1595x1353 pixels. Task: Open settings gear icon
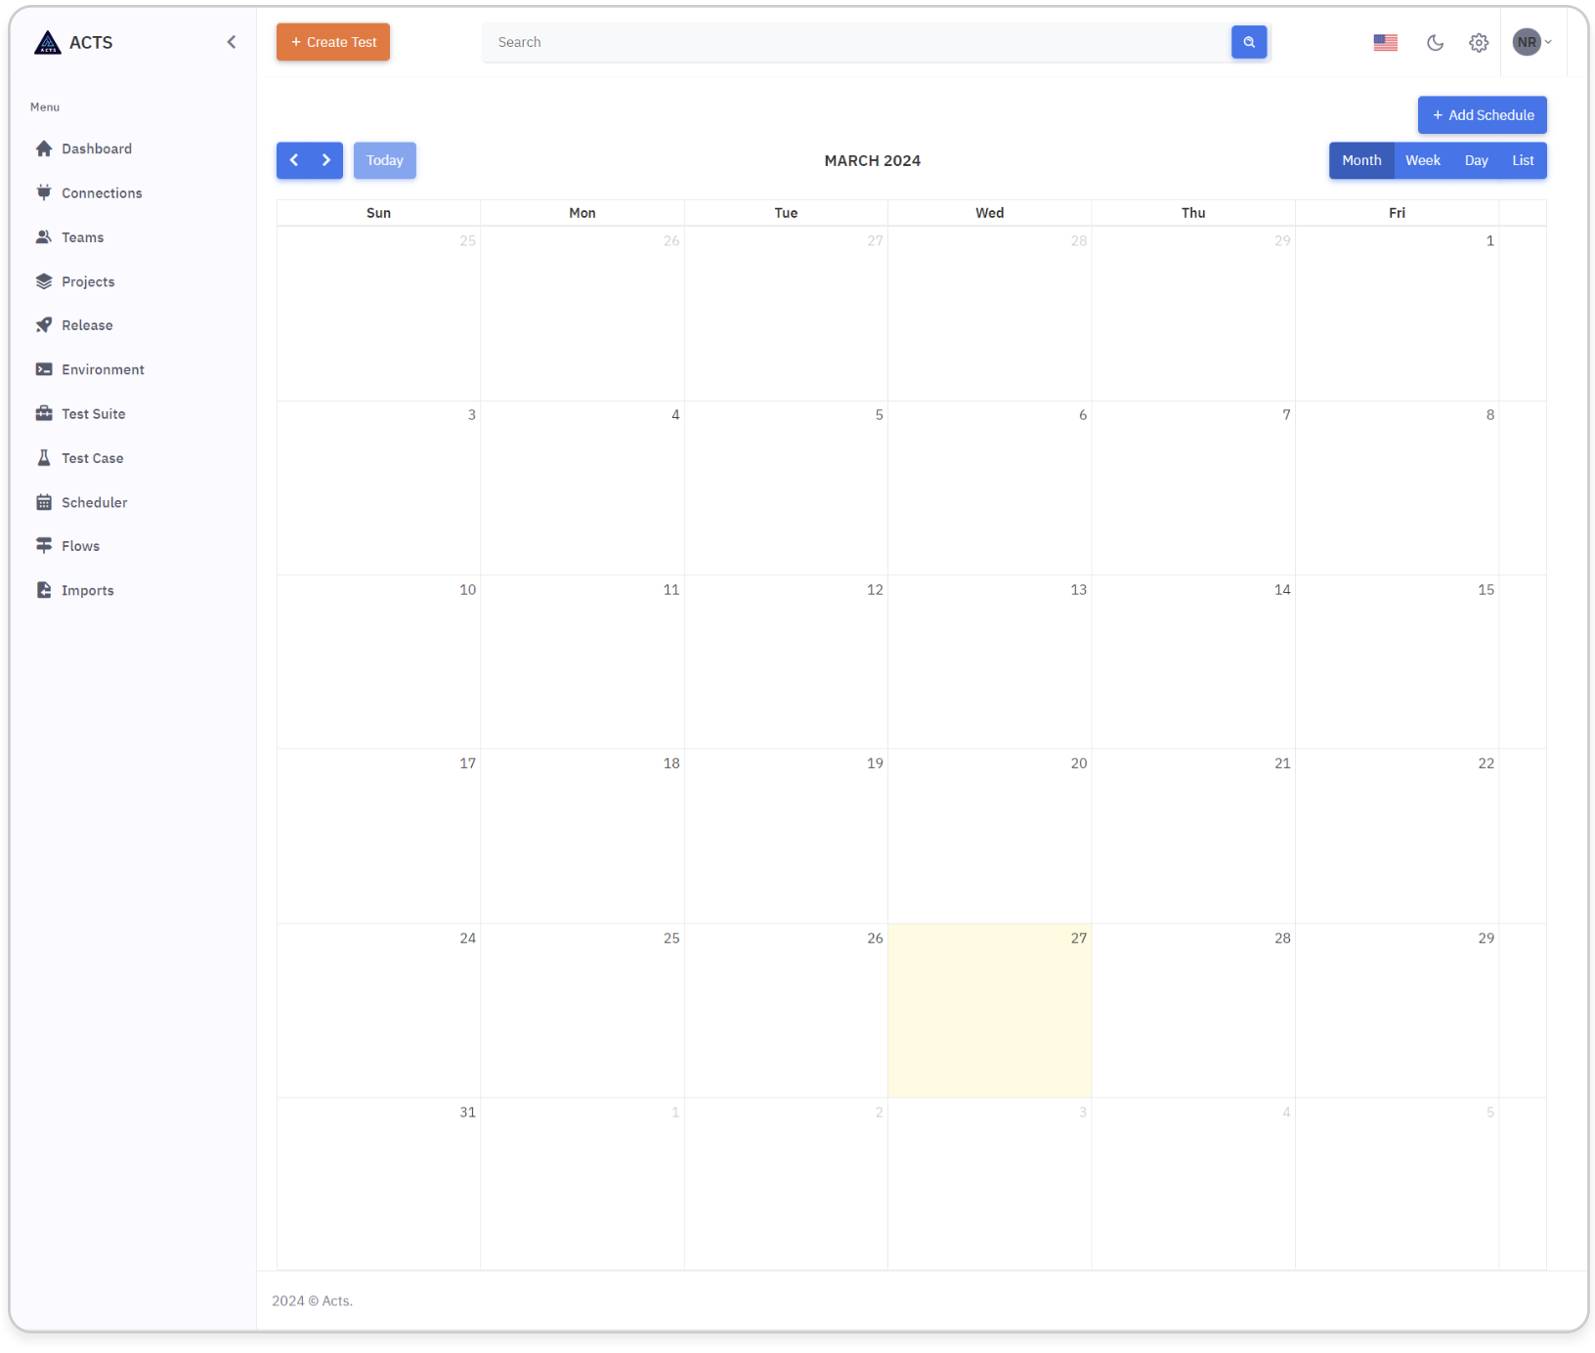pyautogui.click(x=1479, y=42)
